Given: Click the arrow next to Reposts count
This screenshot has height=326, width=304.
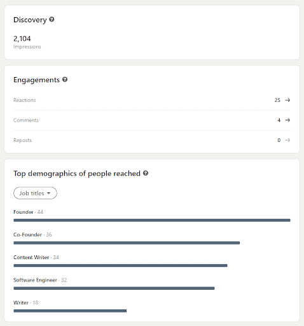Looking at the screenshot, I should point(287,140).
